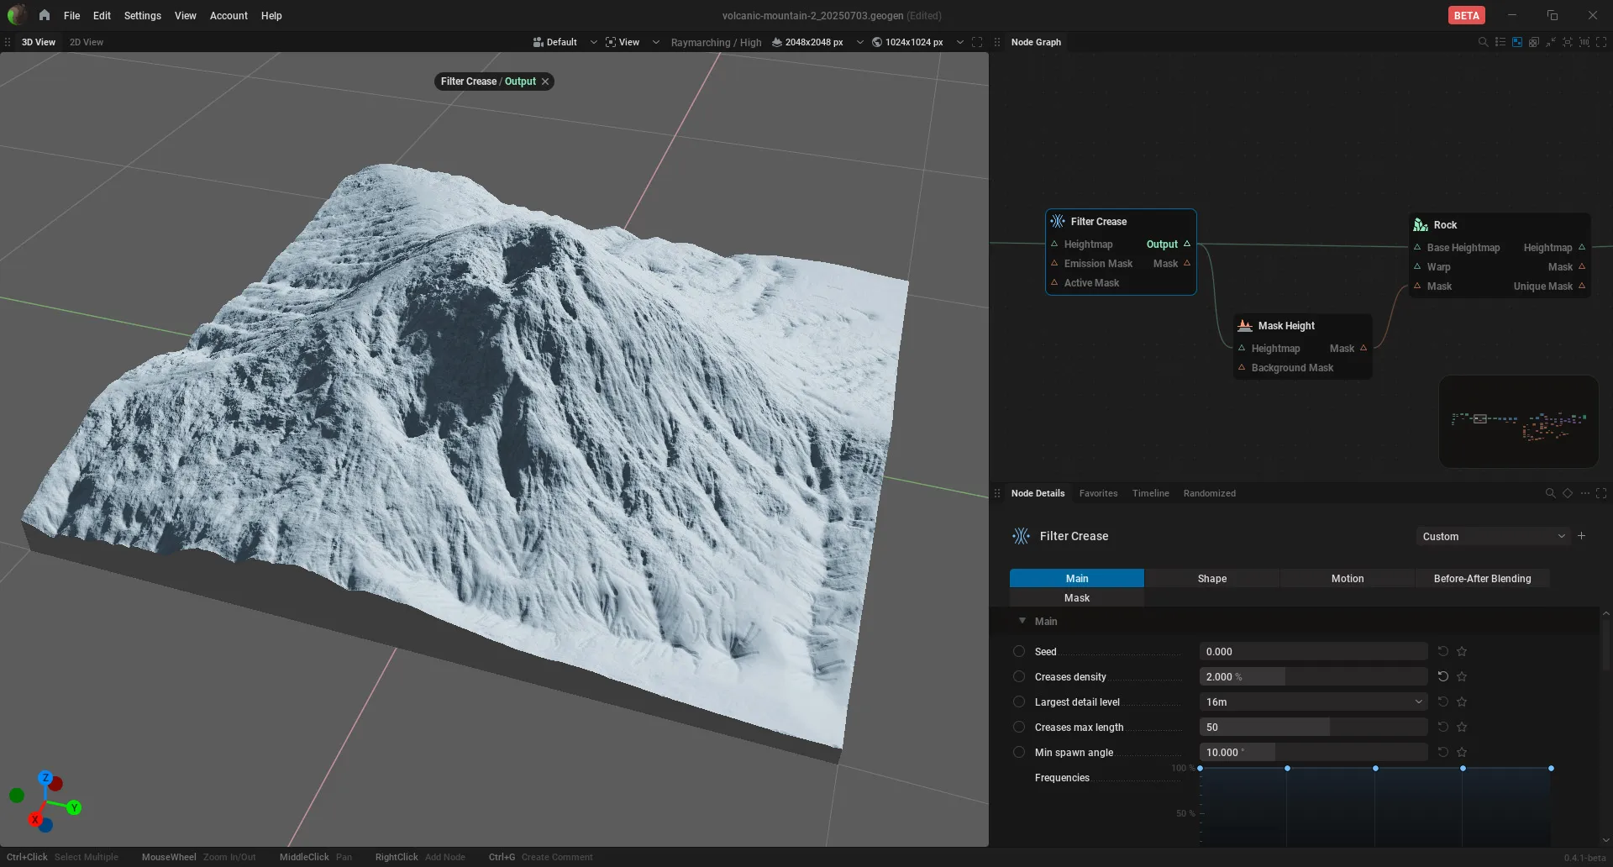Switch to the Shape tab
Viewport: 1613px width, 867px height.
coord(1211,578)
